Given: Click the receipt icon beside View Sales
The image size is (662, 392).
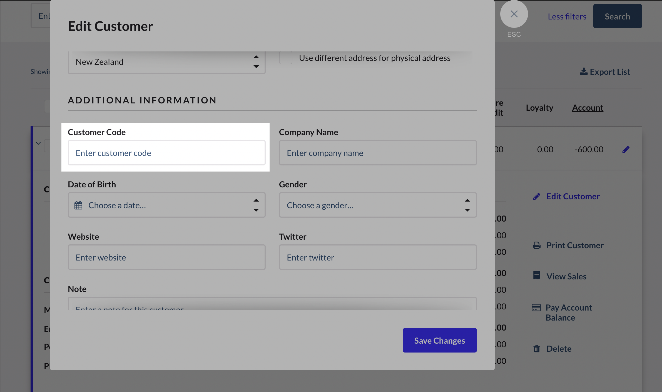Looking at the screenshot, I should 537,276.
